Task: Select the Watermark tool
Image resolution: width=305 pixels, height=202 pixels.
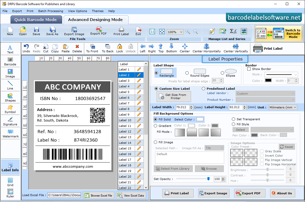Action: pos(11,134)
